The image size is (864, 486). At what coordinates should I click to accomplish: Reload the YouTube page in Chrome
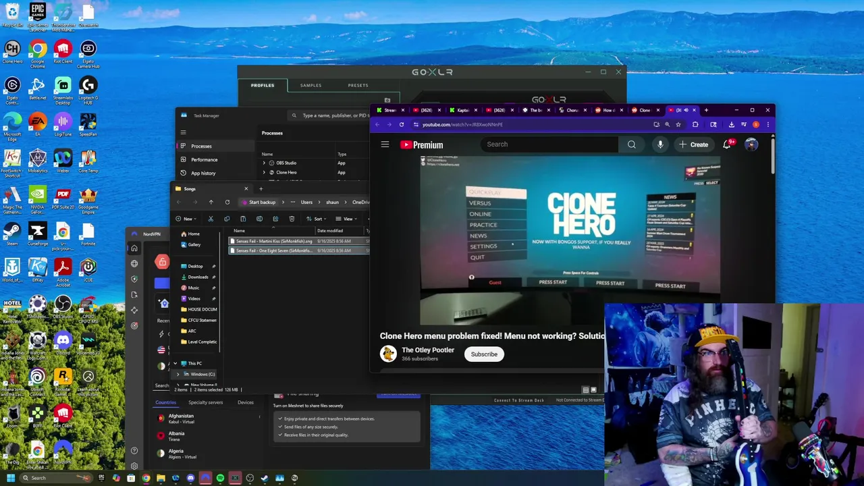(401, 124)
